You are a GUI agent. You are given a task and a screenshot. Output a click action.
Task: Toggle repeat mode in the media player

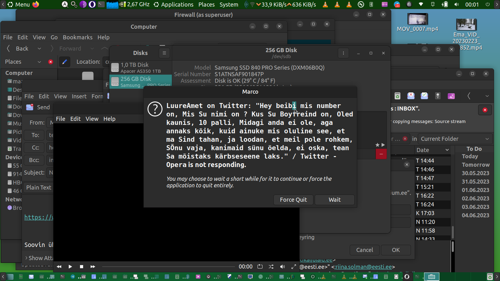click(x=260, y=267)
